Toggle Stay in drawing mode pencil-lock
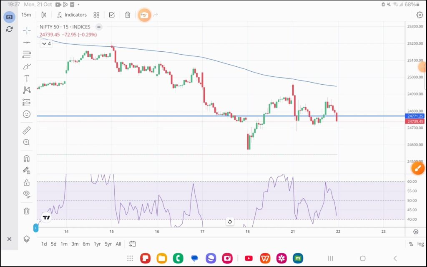427x267 pixels. pos(27,171)
